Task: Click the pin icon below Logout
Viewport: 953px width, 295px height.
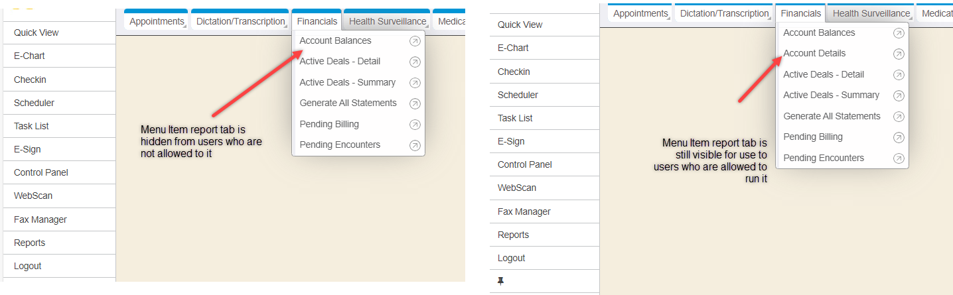Action: click(501, 281)
